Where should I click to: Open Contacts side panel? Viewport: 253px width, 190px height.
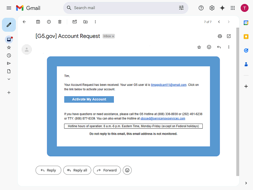(246, 65)
